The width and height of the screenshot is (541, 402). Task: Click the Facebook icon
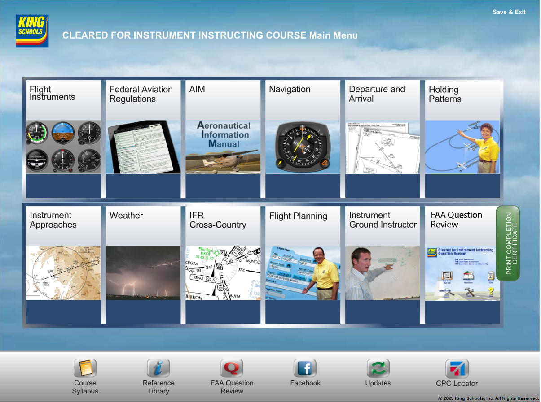(x=305, y=369)
